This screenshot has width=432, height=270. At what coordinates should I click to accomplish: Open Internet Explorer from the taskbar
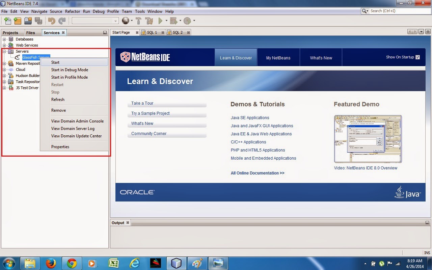[134, 263]
